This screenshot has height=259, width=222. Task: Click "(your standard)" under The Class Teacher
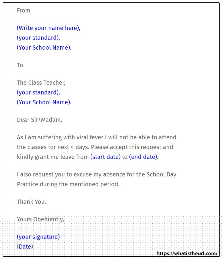tap(38, 93)
